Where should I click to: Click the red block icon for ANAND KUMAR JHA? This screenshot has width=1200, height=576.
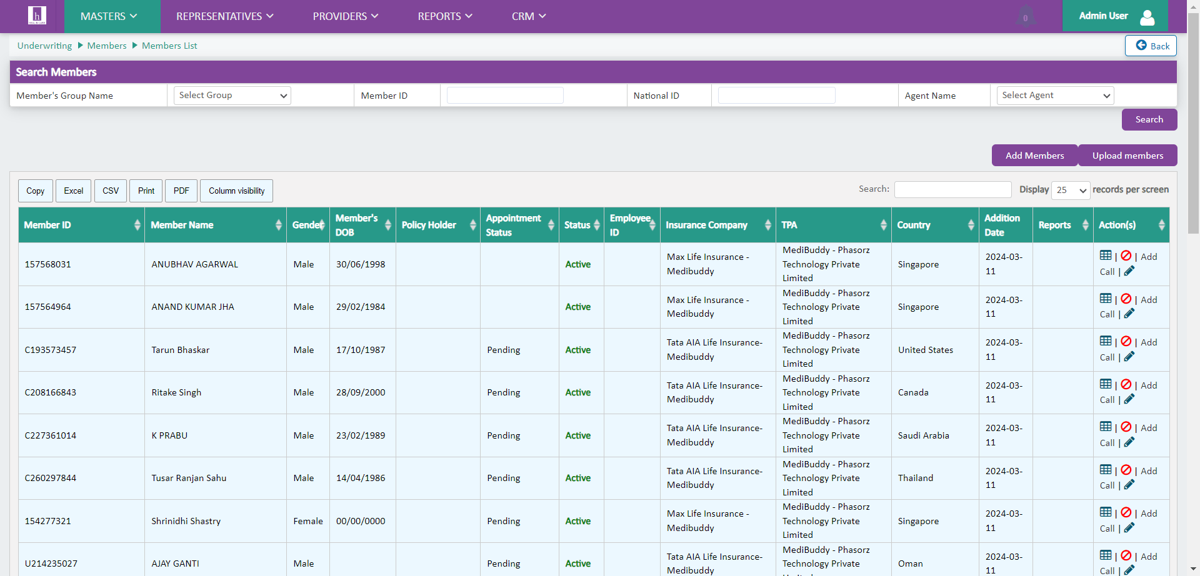pyautogui.click(x=1126, y=299)
